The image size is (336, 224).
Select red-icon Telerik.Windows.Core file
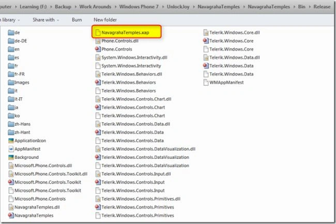click(x=228, y=41)
